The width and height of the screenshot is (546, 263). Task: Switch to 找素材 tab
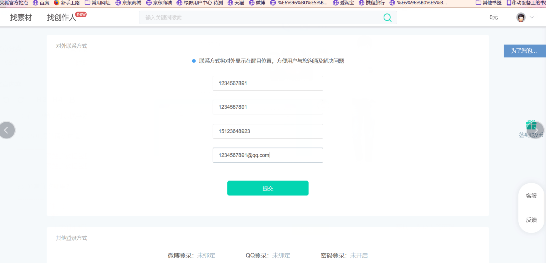click(21, 18)
